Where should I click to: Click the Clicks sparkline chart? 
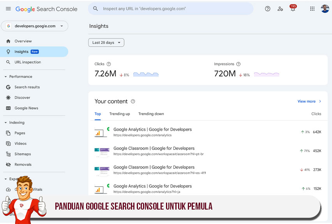pyautogui.click(x=146, y=74)
